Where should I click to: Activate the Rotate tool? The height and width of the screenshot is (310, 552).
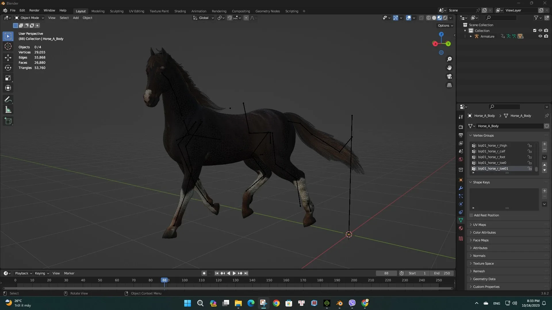point(8,68)
